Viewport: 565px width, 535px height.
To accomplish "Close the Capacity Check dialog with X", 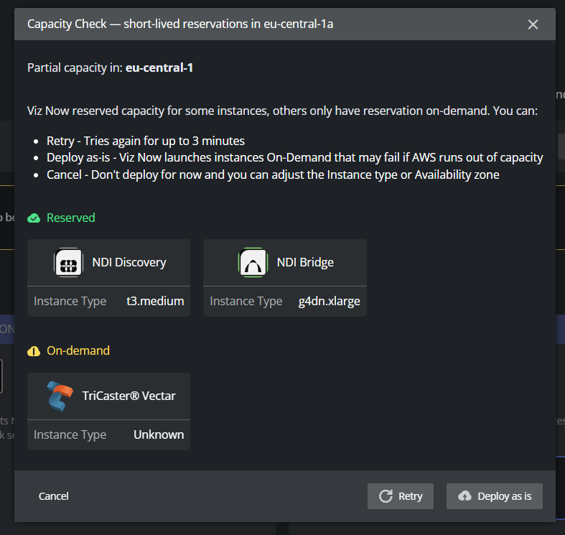I will (x=533, y=24).
